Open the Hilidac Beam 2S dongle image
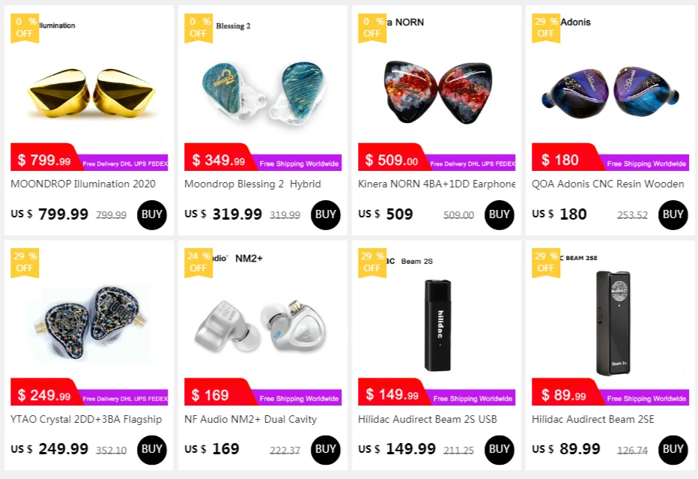 pyautogui.click(x=437, y=326)
